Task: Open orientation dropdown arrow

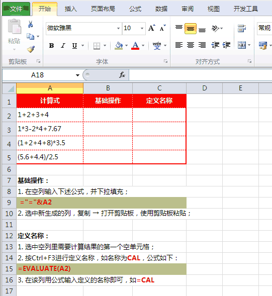Action: [222, 29]
